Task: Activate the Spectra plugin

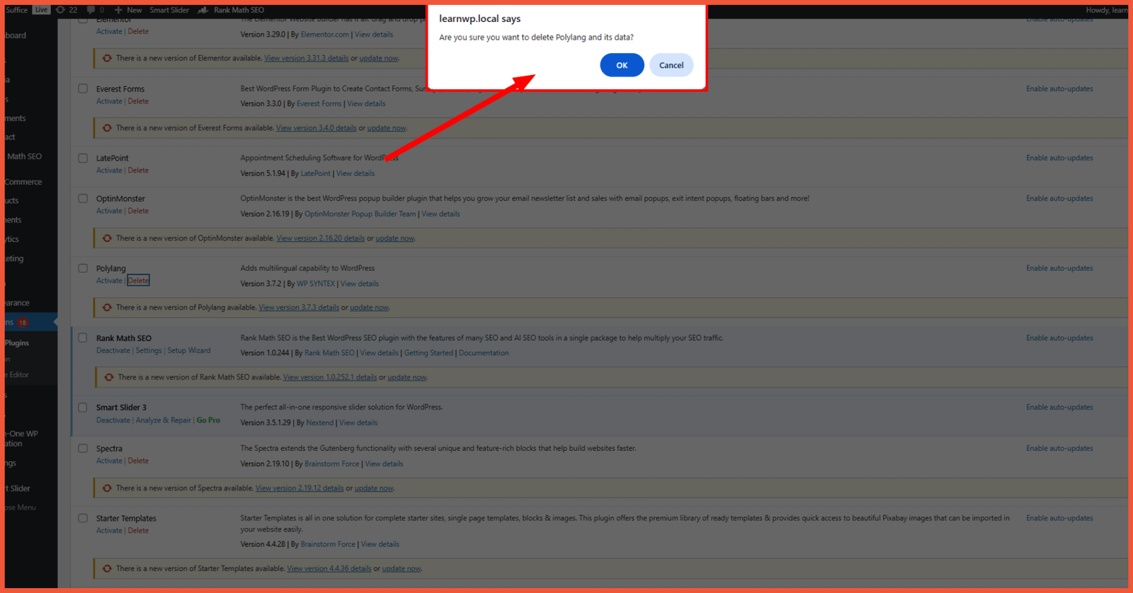Action: 109,461
